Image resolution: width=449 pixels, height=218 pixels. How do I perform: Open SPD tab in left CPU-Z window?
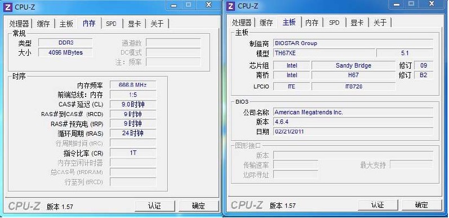click(x=112, y=24)
